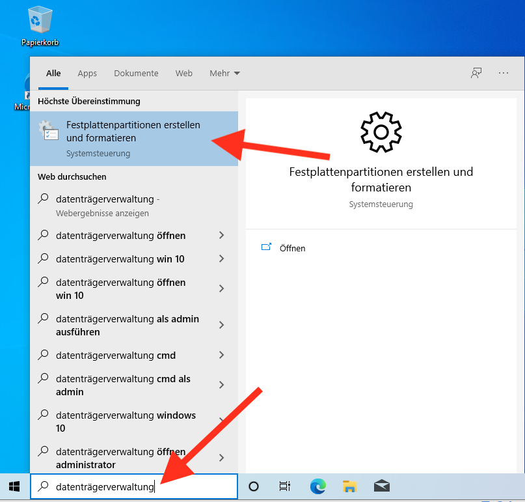The width and height of the screenshot is (525, 502).
Task: Click the open-window icon beside Öffnen
Action: (266, 247)
